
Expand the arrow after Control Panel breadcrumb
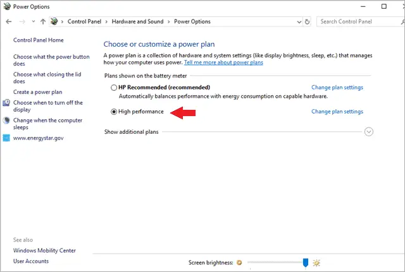point(106,21)
